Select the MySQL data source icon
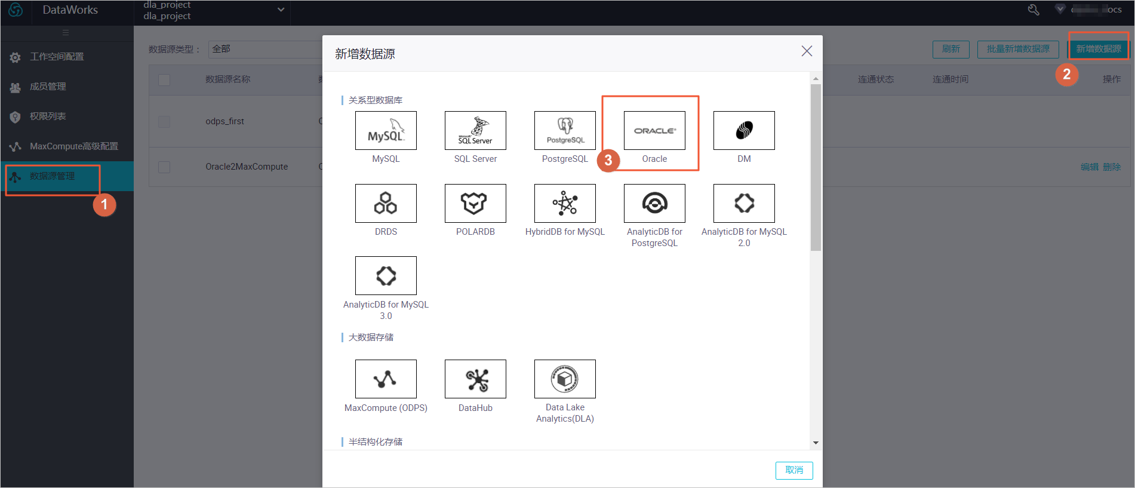 386,130
